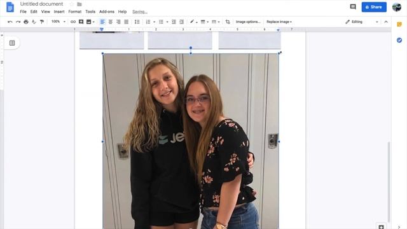Open the Tools menu
This screenshot has width=407, height=229.
[90, 11]
